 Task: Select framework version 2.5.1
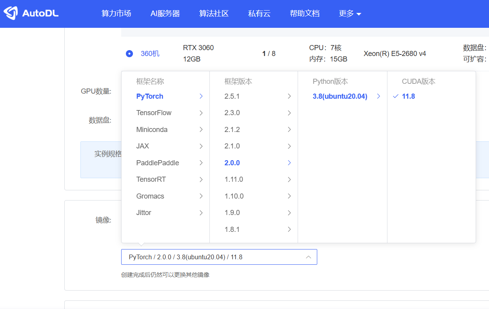point(232,96)
